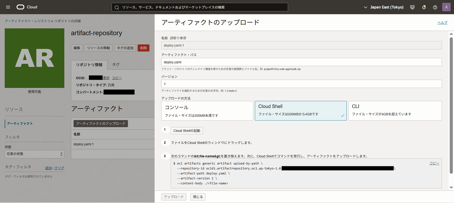Click the タグの追加 button

(125, 48)
